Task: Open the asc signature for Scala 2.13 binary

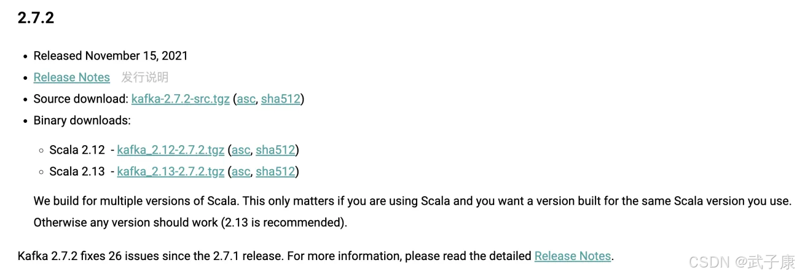Action: (x=241, y=172)
